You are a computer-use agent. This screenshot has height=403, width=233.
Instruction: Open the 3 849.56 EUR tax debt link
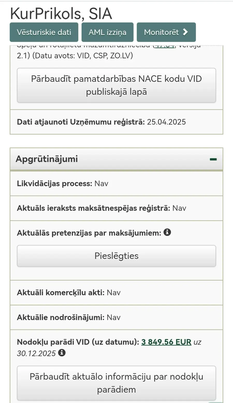[166, 342]
